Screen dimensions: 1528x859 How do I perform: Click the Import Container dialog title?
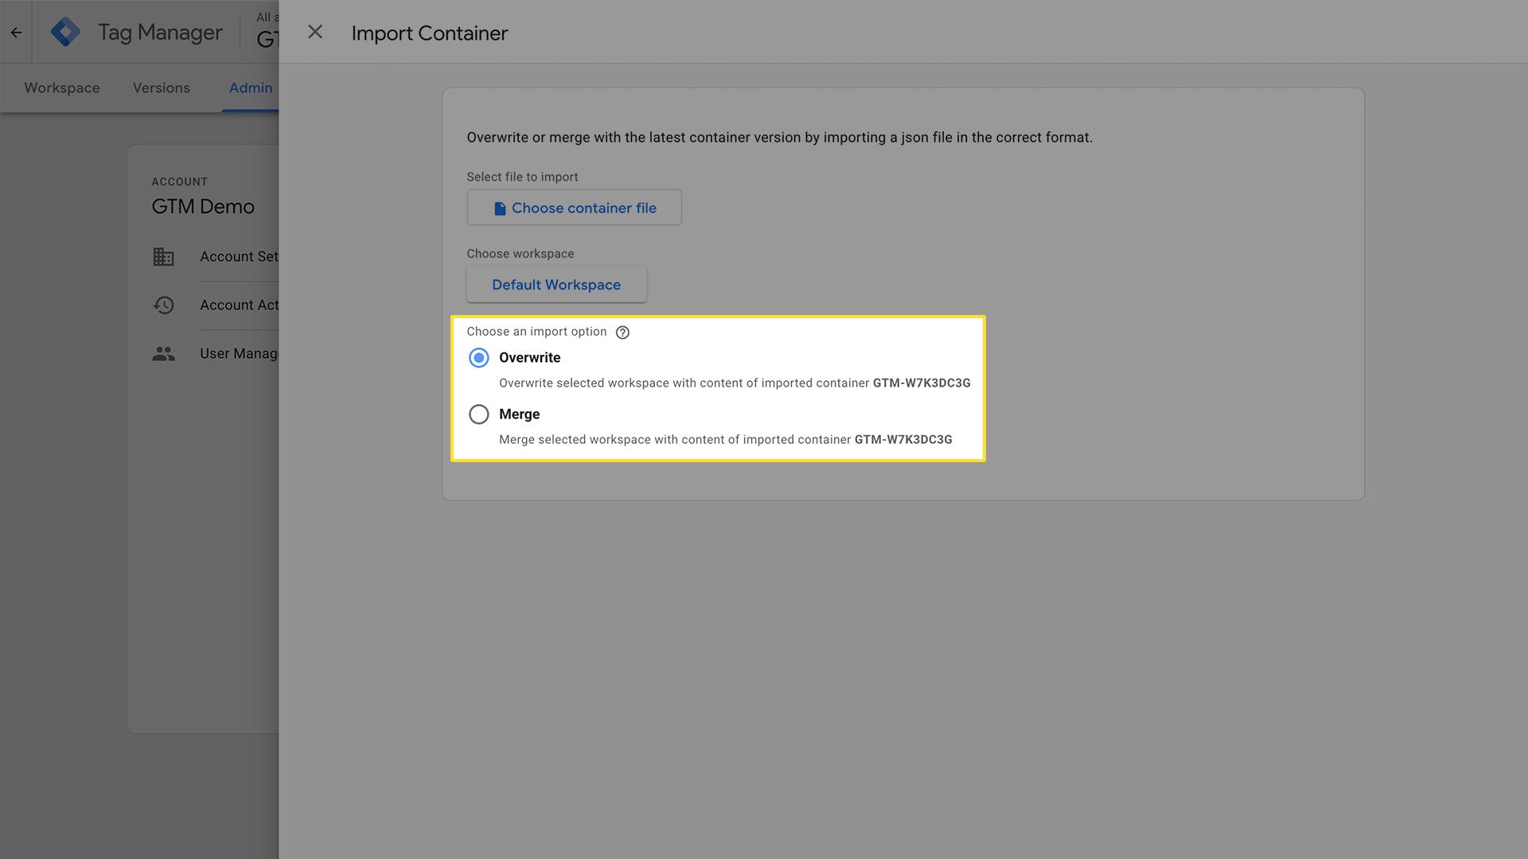[430, 33]
